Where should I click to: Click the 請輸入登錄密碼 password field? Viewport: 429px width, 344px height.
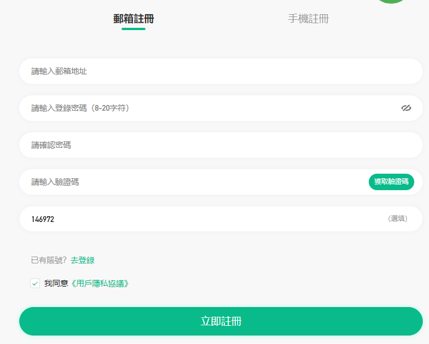tap(205, 108)
